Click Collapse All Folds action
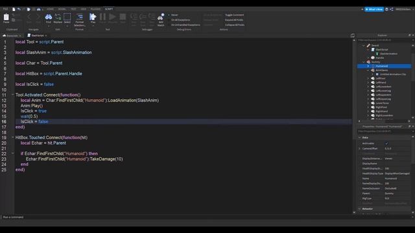The height and width of the screenshot is (233, 415). [235, 25]
